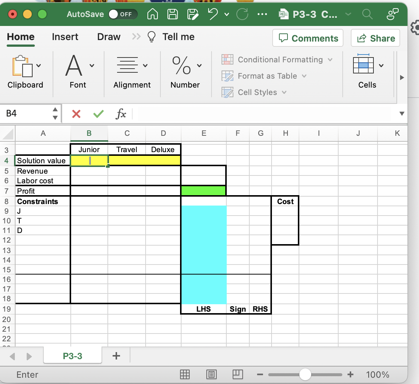Click the Home icon in title bar
This screenshot has height=384, width=419.
[153, 14]
